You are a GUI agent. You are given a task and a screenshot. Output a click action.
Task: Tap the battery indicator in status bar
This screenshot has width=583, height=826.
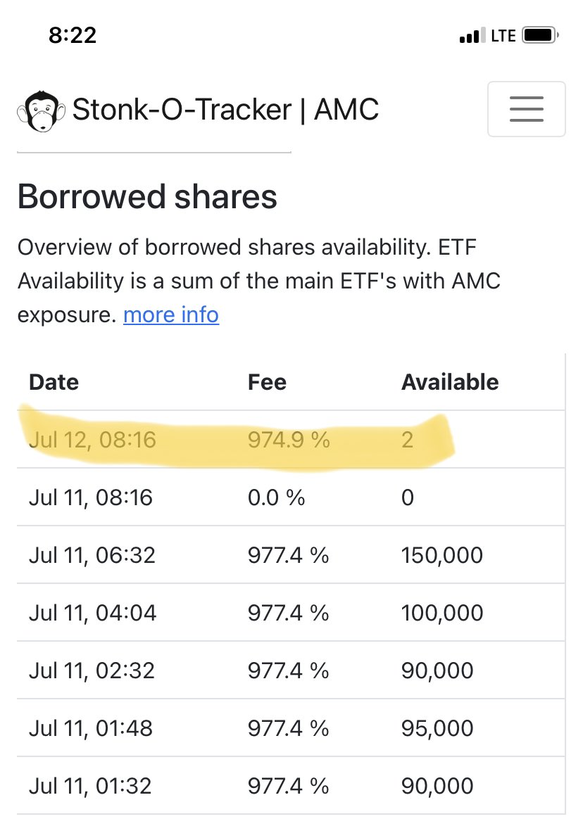(540, 35)
